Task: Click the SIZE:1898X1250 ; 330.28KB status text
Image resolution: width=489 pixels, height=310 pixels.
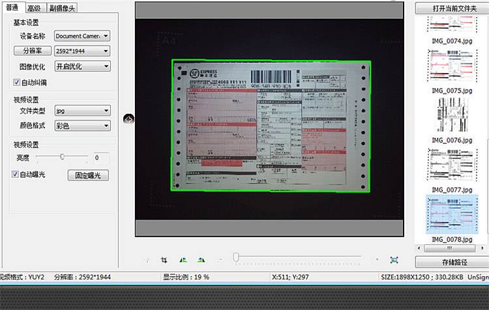Action: point(422,277)
